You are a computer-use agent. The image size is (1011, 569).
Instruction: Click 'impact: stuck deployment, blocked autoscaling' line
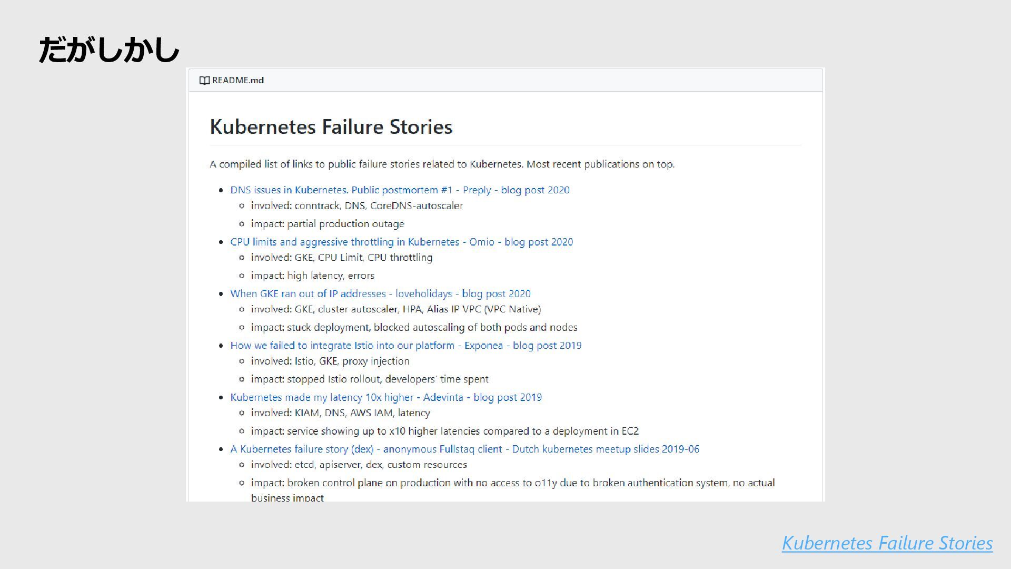coord(414,328)
